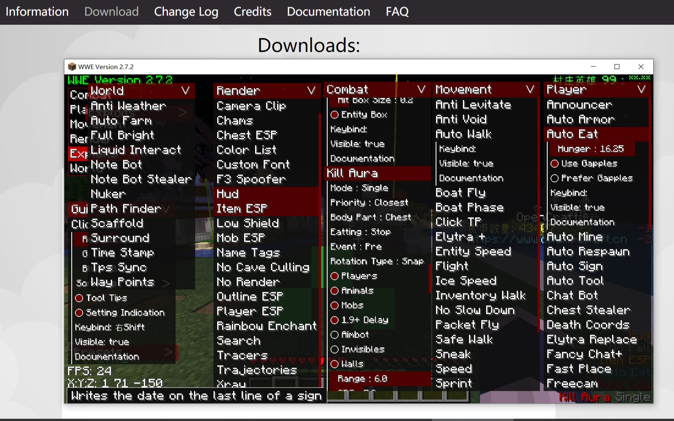
Task: Collapse the Movement category dropdown
Action: (531, 89)
